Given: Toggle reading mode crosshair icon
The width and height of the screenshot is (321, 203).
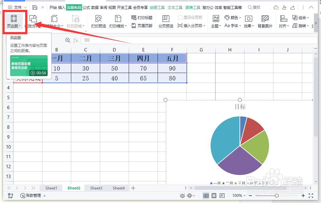Looking at the screenshot, I should pyautogui.click(x=190, y=196).
